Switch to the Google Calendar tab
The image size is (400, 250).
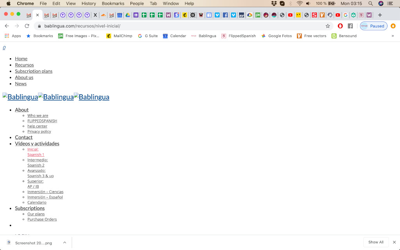120,15
